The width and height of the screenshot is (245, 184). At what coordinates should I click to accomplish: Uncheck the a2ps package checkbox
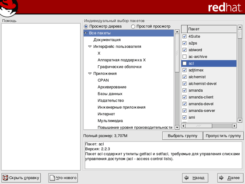[x=185, y=43]
